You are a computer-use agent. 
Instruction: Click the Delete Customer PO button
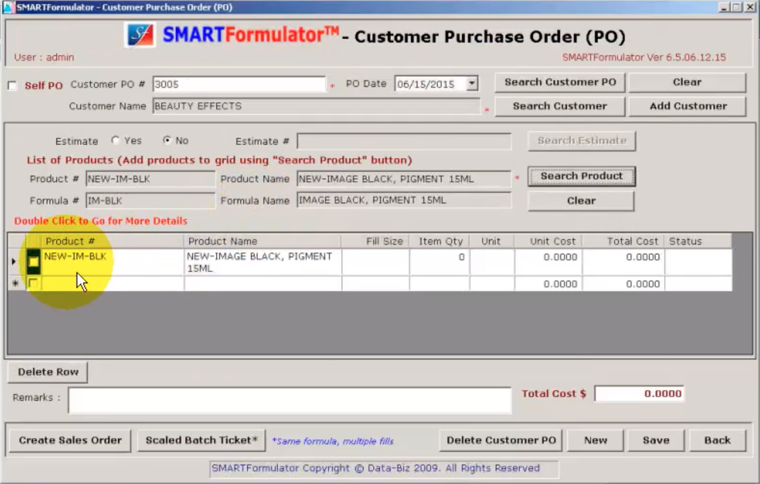click(501, 440)
